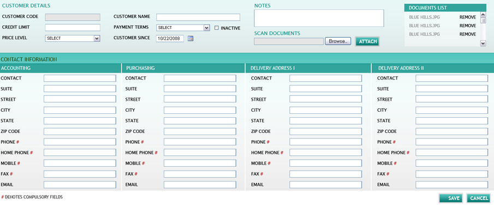Click the Purchasing Street field
Image resolution: width=494 pixels, height=206 pixels.
(200, 99)
